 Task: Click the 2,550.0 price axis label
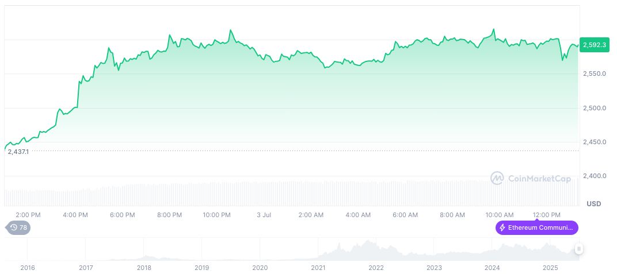click(595, 74)
